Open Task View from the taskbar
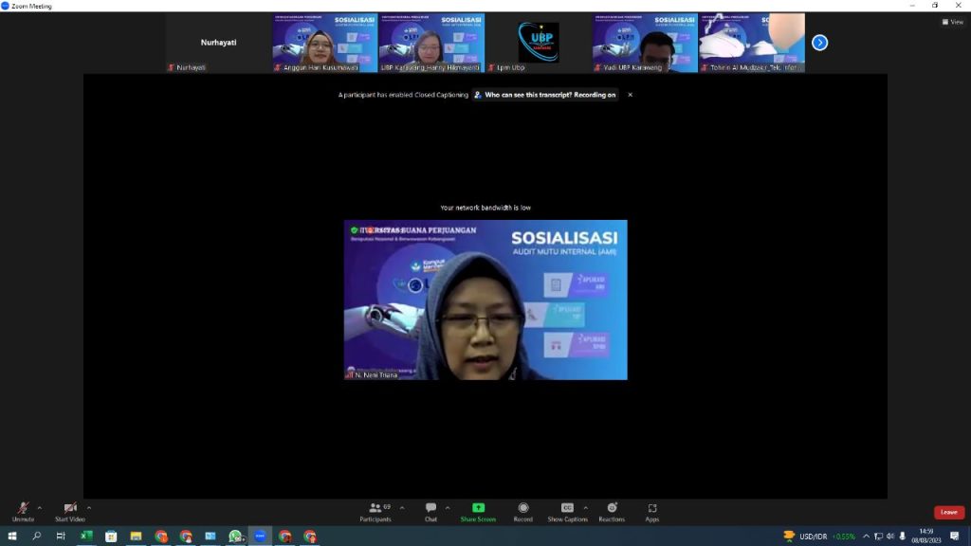The image size is (971, 546). coord(61,537)
